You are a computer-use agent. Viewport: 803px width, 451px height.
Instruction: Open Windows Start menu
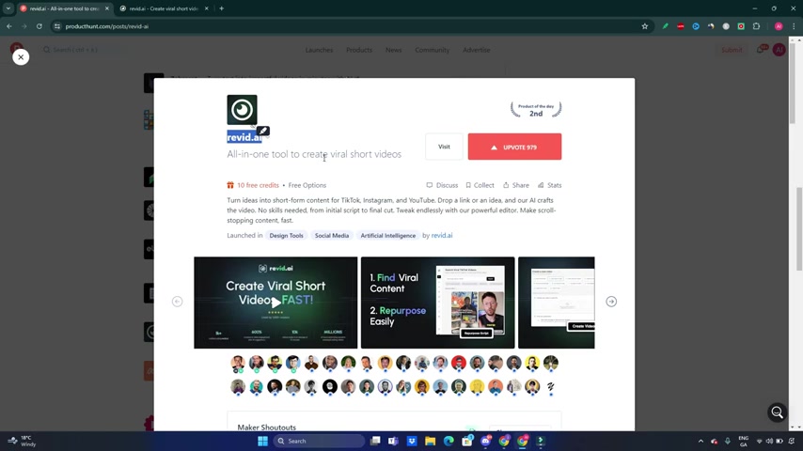(262, 441)
